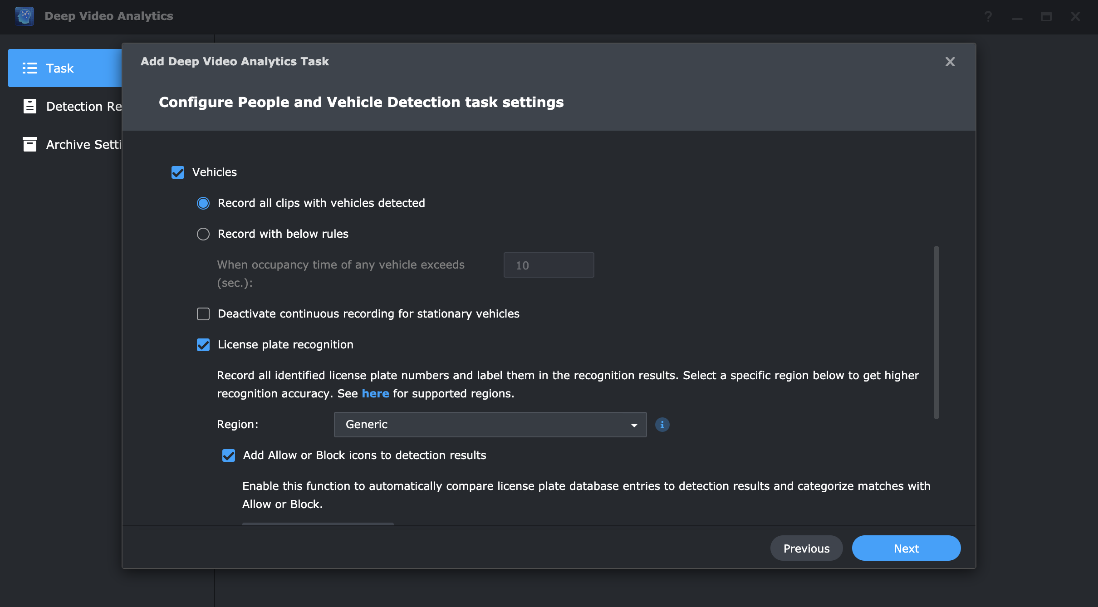Minimize the Deep Video Analytics window

[x=1017, y=18]
